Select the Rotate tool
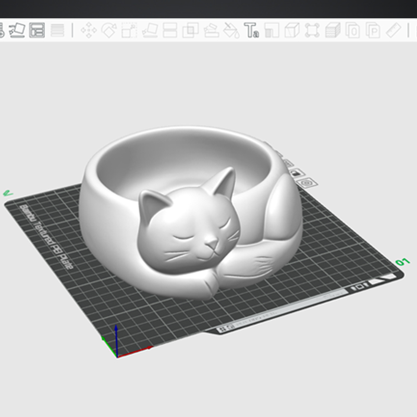Viewport: 417px width, 417px height. pos(109,30)
